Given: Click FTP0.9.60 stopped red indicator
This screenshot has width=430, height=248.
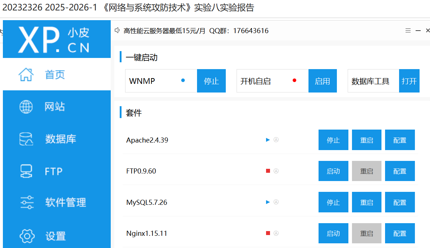Looking at the screenshot, I should 268,171.
